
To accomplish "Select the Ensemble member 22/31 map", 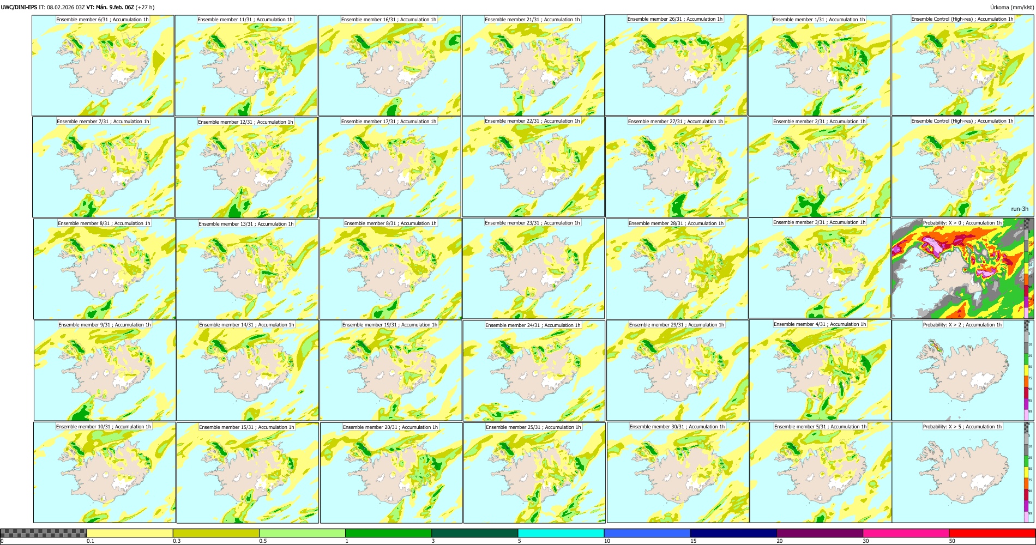I will click(533, 167).
